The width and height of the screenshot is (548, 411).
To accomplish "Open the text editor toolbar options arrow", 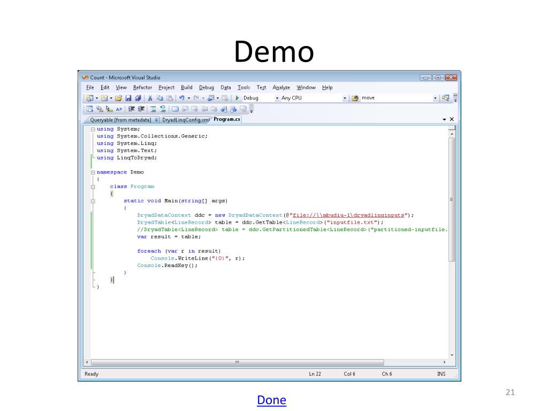I will (x=252, y=111).
